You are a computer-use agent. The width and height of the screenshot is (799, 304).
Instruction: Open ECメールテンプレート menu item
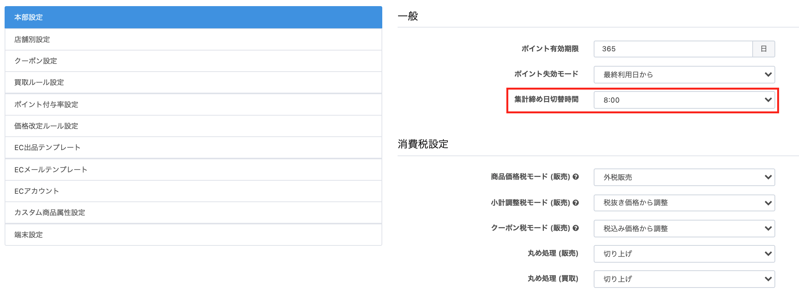coord(193,170)
